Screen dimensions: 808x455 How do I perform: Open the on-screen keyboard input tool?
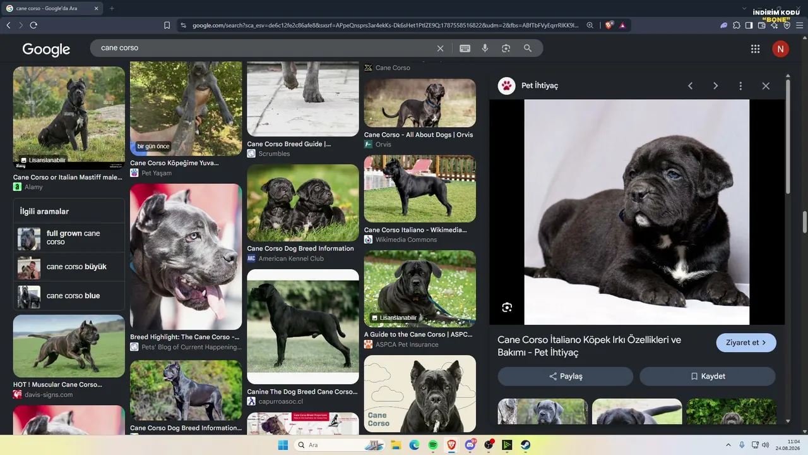465,48
